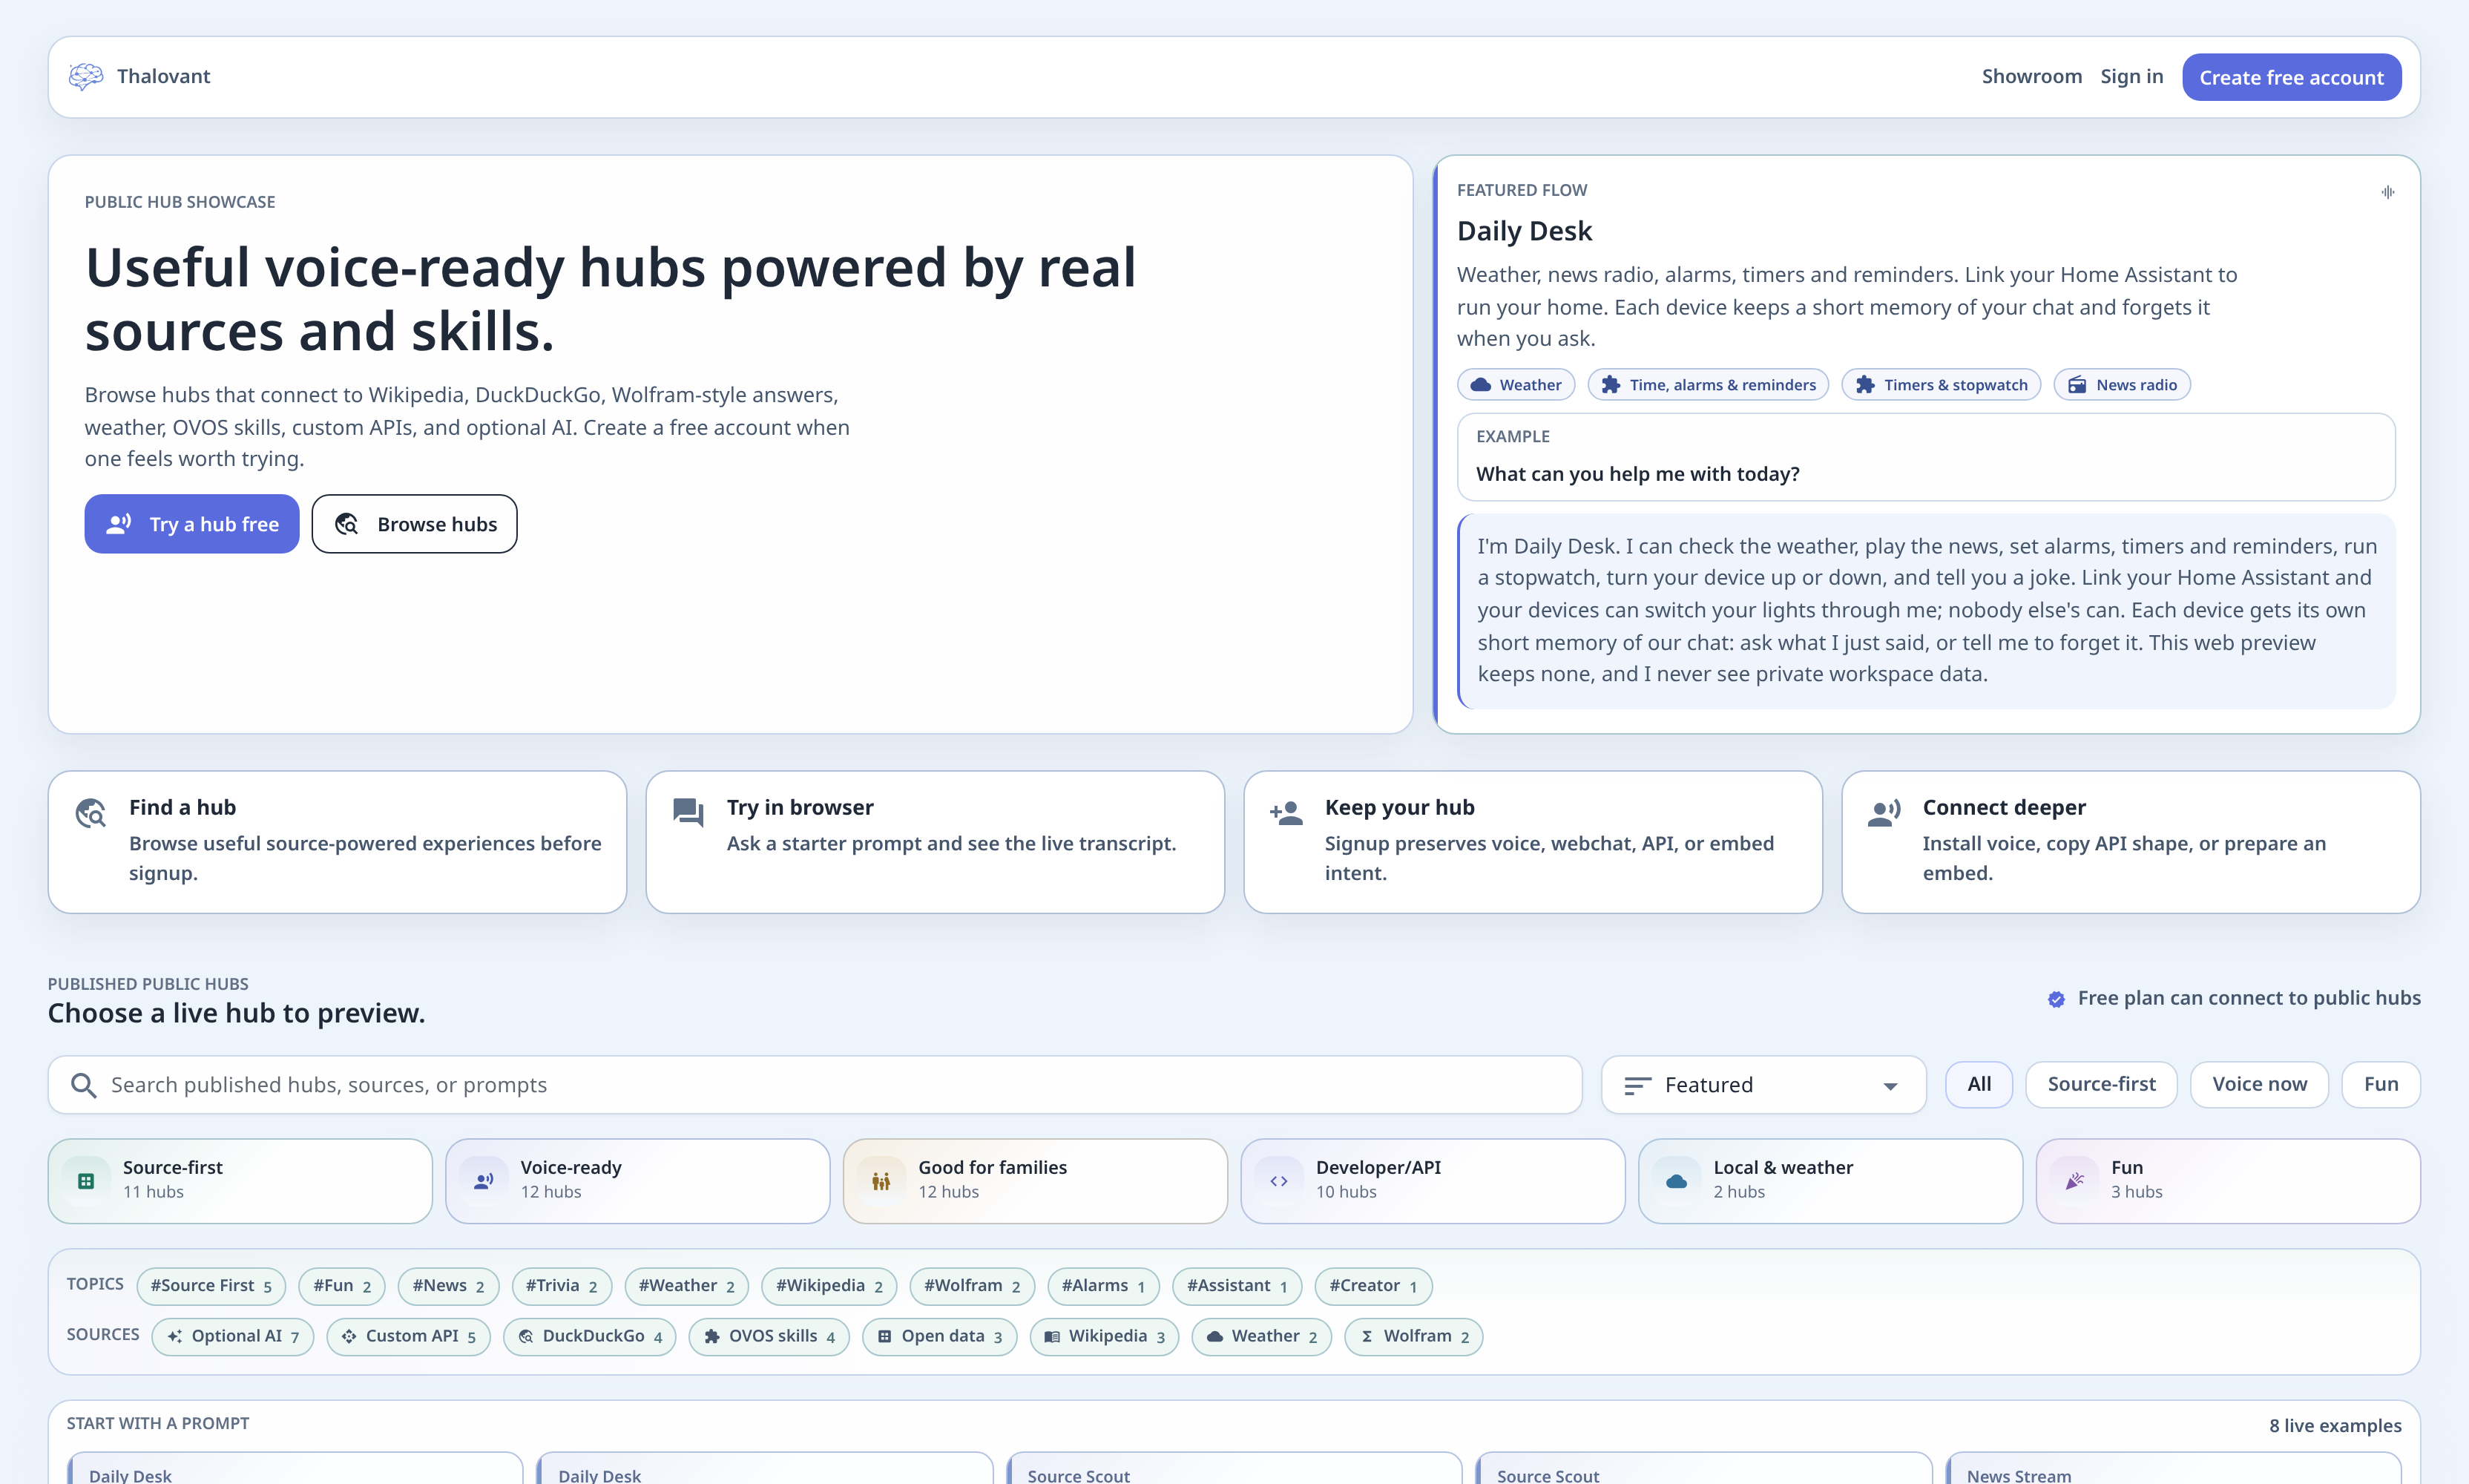The image size is (2469, 1484).
Task: Click the Thalovant brain logo icon
Action: (86, 76)
